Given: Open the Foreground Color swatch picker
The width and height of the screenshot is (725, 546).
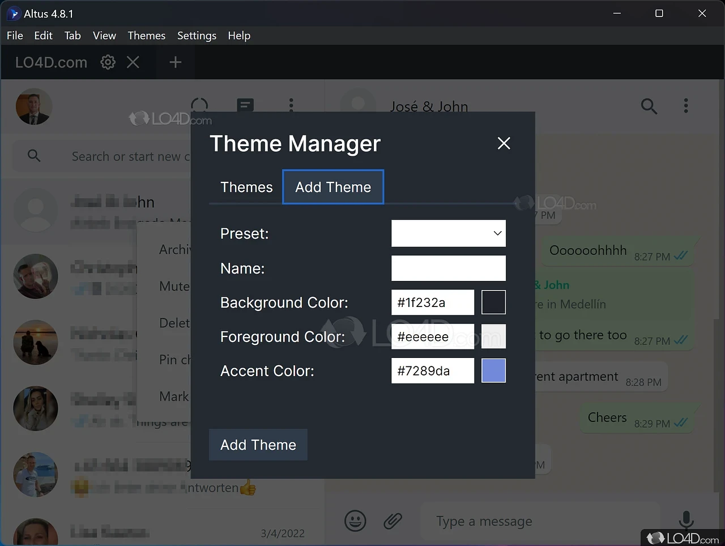Looking at the screenshot, I should 493,336.
